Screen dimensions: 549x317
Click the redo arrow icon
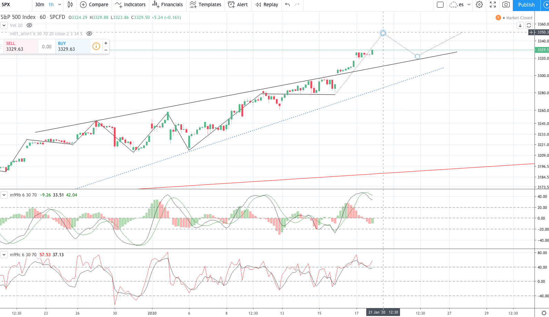click(297, 4)
